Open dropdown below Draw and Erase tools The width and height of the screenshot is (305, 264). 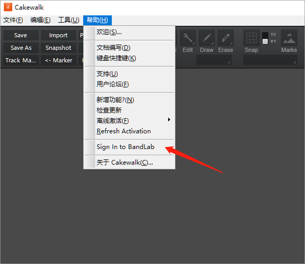(214, 60)
